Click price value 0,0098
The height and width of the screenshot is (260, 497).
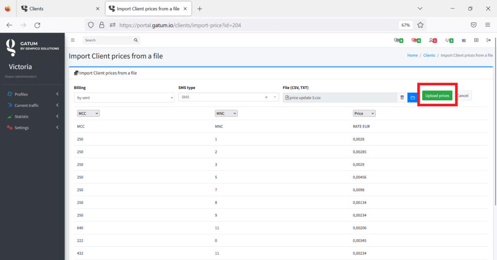(359, 190)
